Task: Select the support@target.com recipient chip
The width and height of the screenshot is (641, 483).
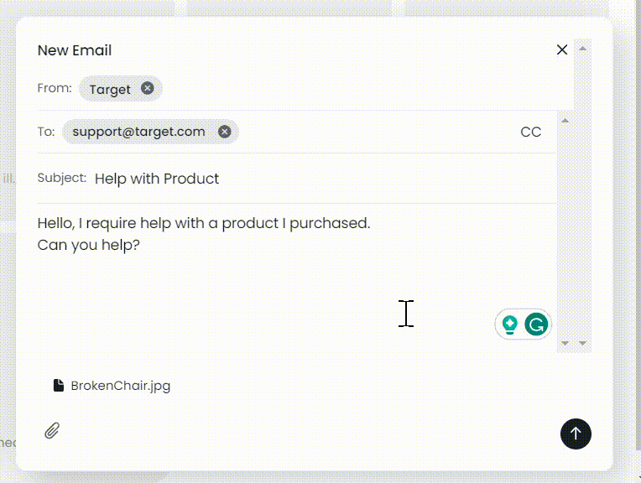Action: tap(138, 132)
